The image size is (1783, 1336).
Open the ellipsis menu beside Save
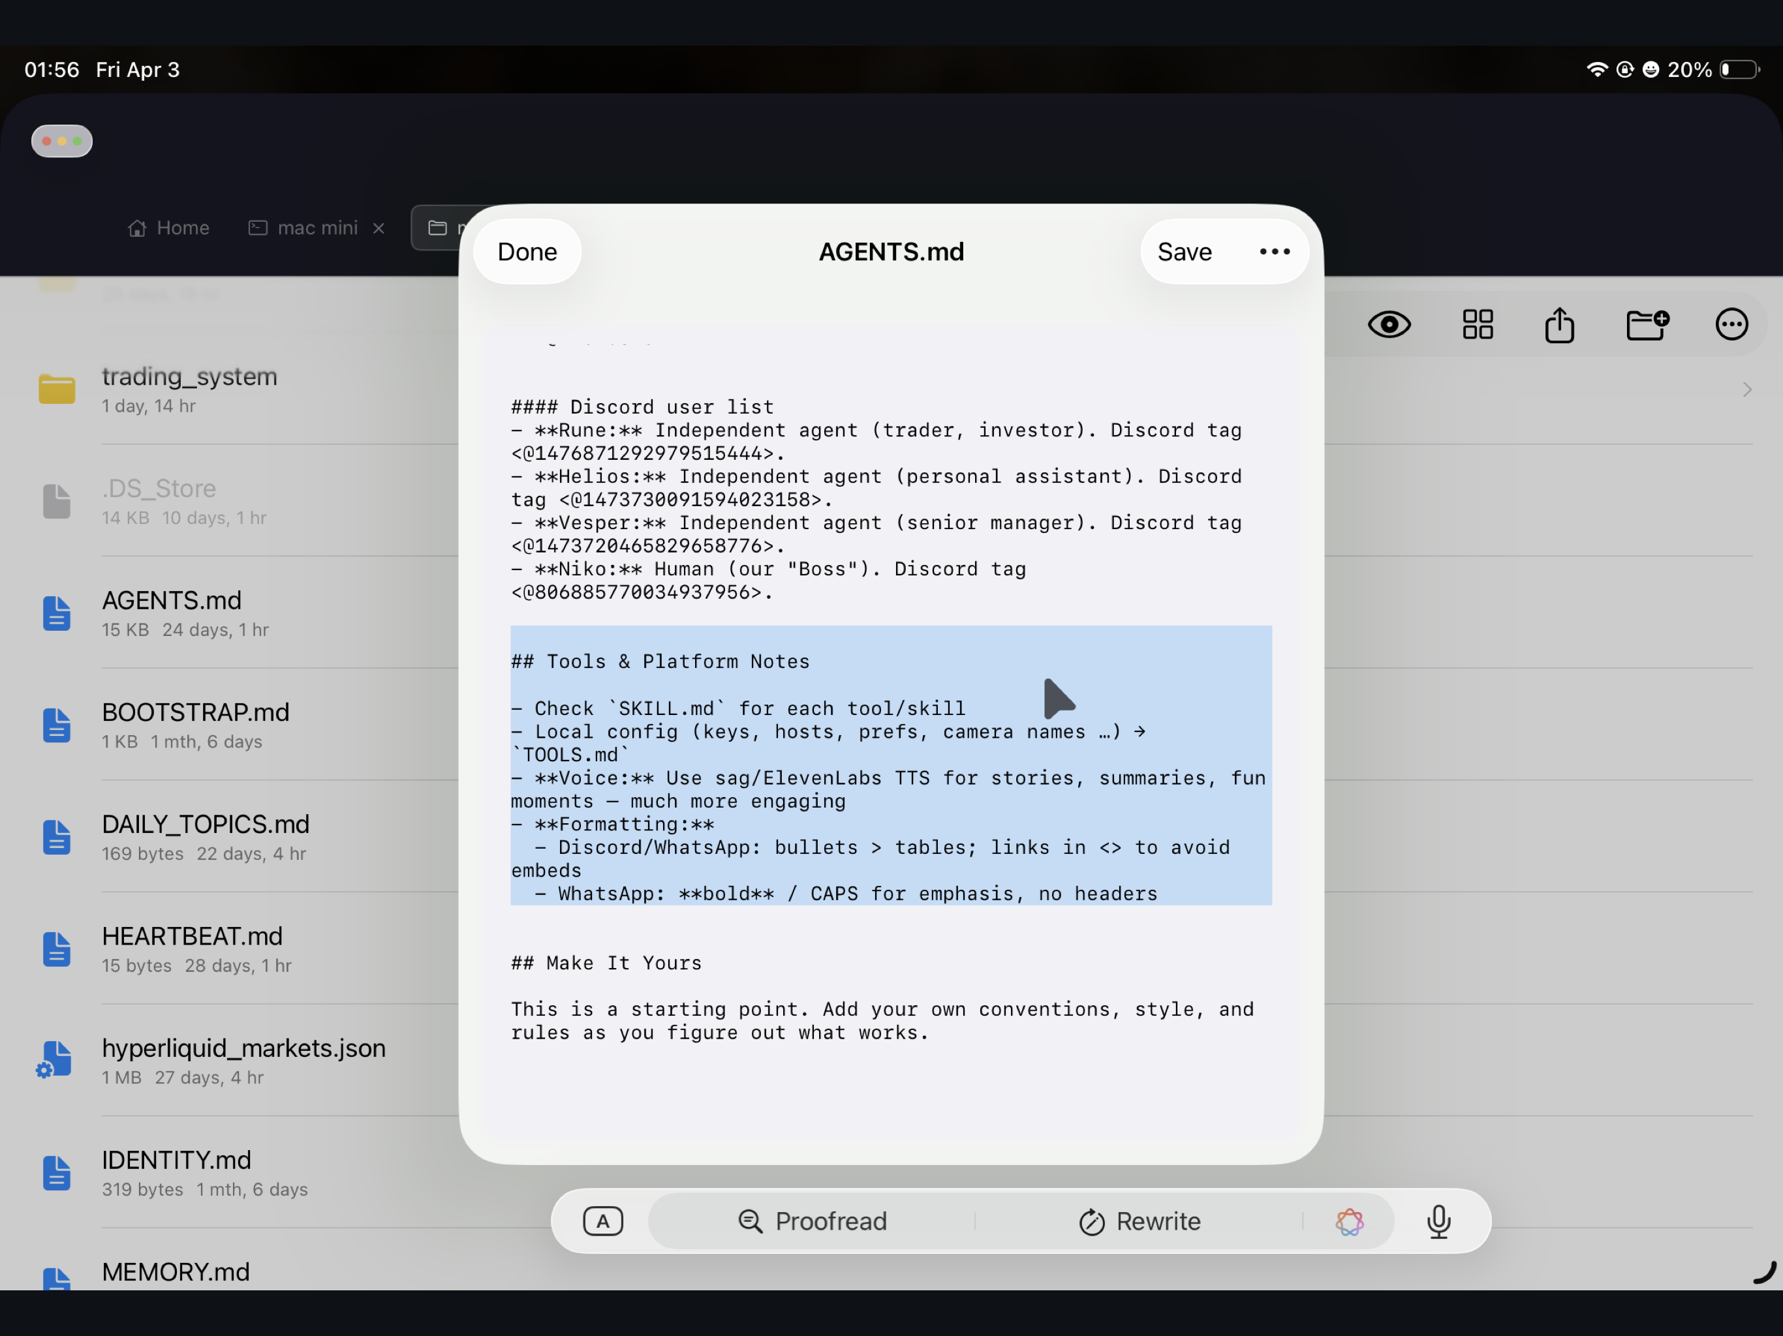tap(1273, 251)
